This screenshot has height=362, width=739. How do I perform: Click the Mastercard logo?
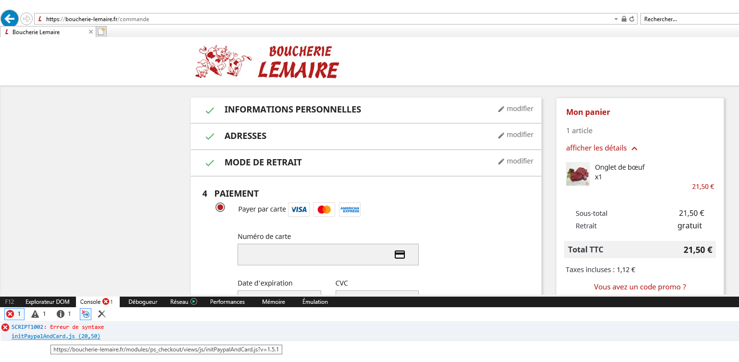click(324, 210)
